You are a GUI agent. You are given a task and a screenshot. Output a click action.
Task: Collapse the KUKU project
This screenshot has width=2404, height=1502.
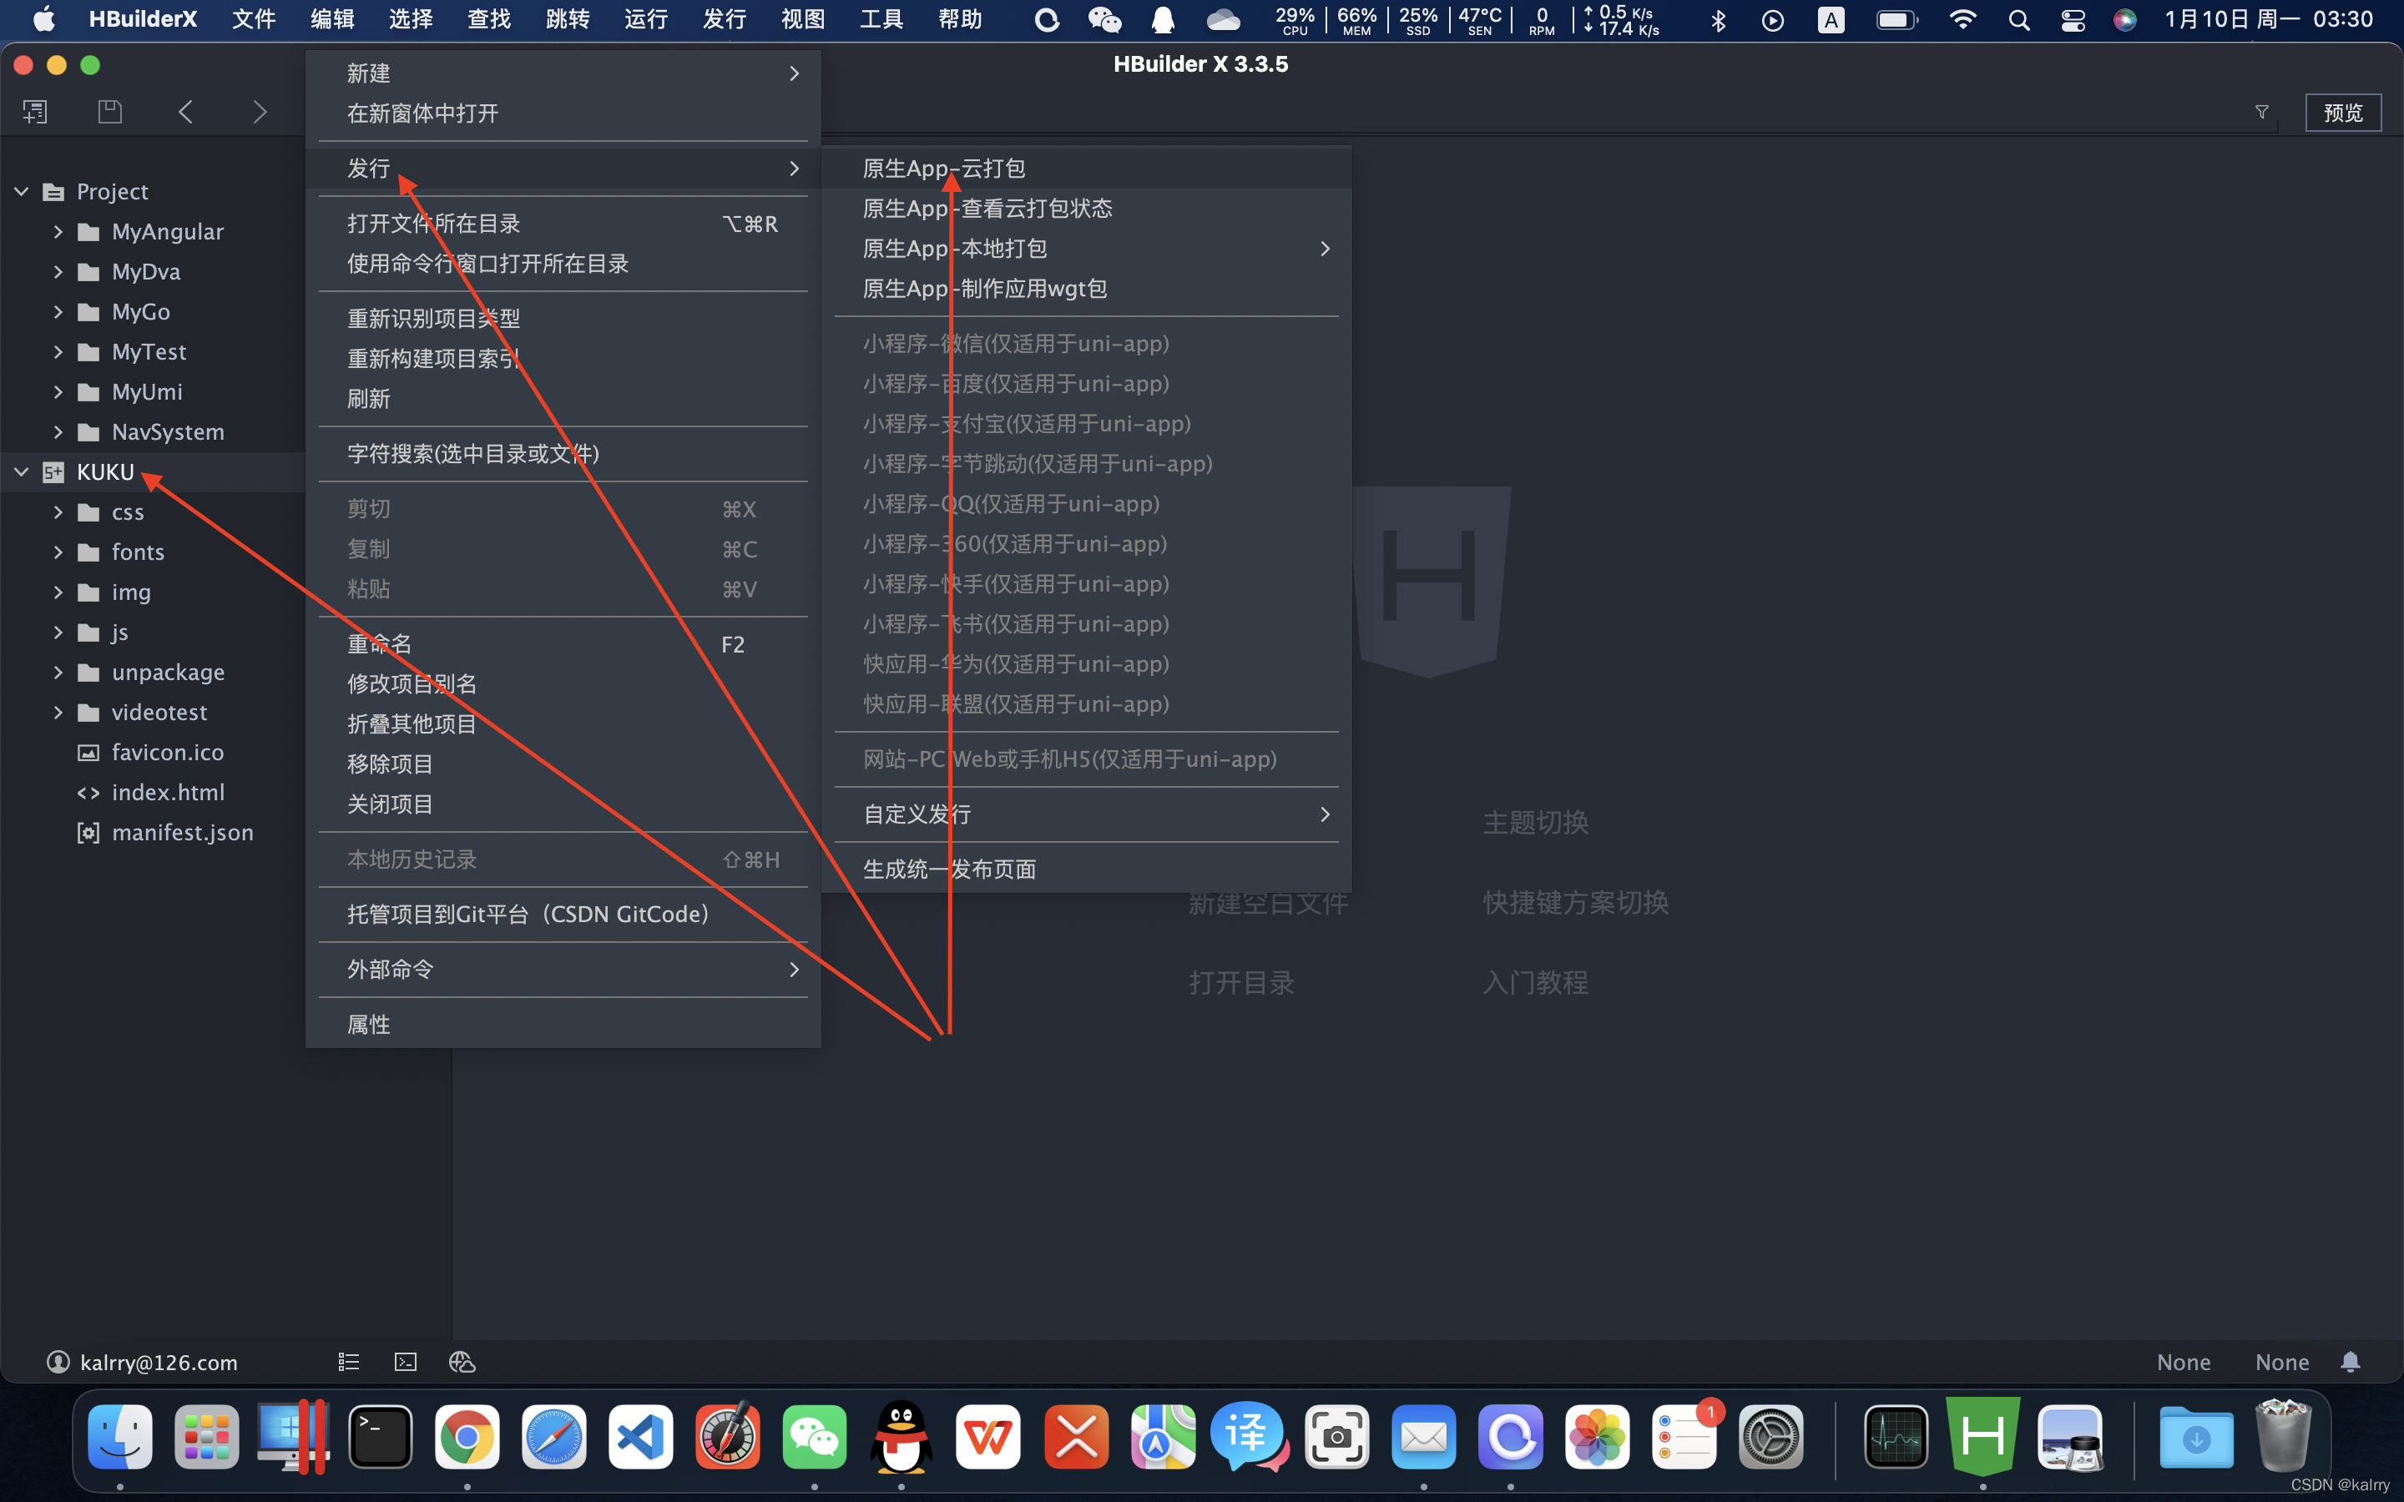tap(21, 471)
